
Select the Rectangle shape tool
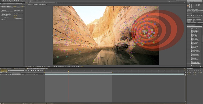pos(14,1)
